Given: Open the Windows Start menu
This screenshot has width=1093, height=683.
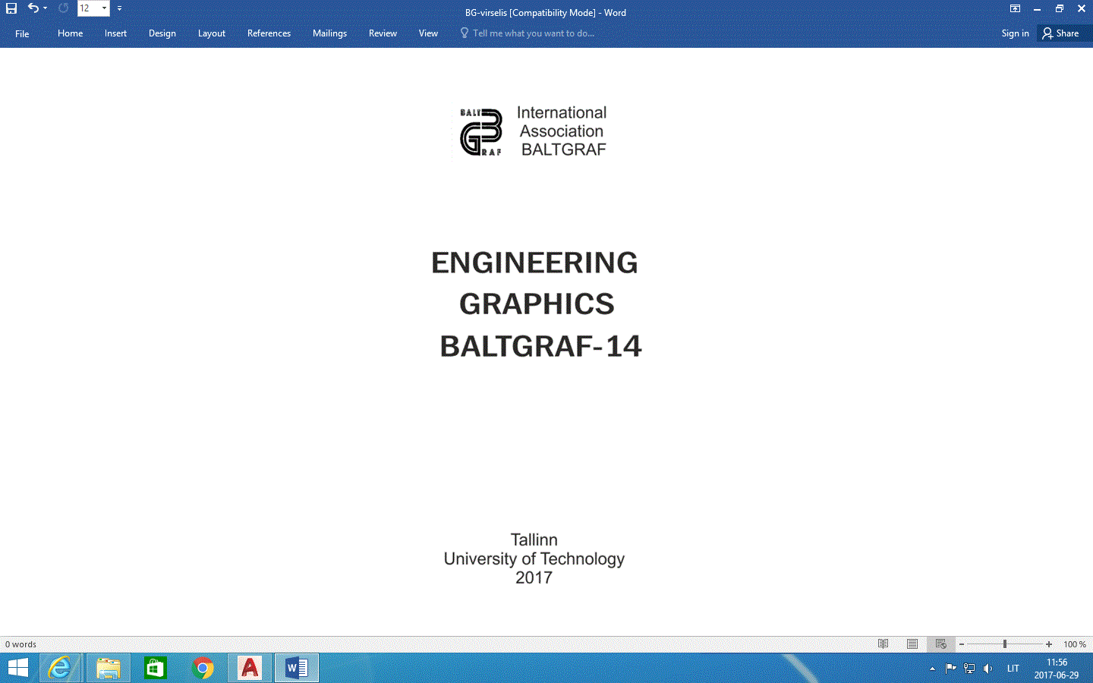Looking at the screenshot, I should coord(17,668).
